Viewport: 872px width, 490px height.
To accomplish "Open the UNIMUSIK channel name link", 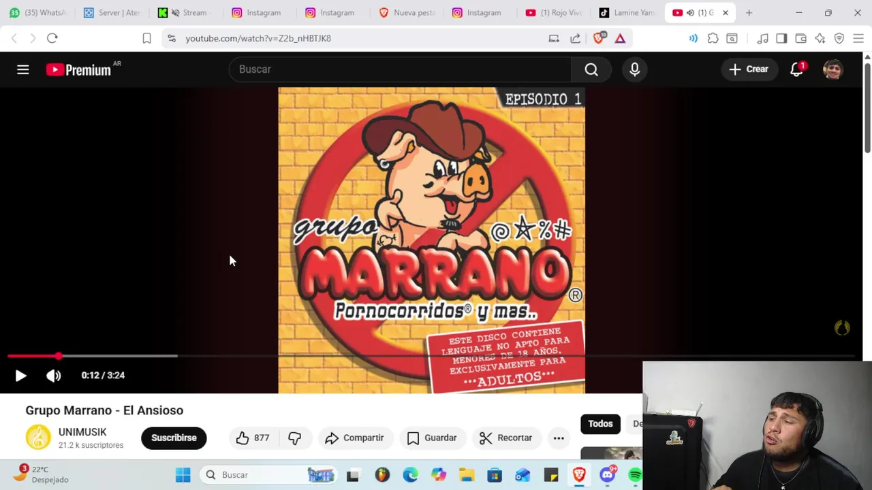I will point(82,432).
